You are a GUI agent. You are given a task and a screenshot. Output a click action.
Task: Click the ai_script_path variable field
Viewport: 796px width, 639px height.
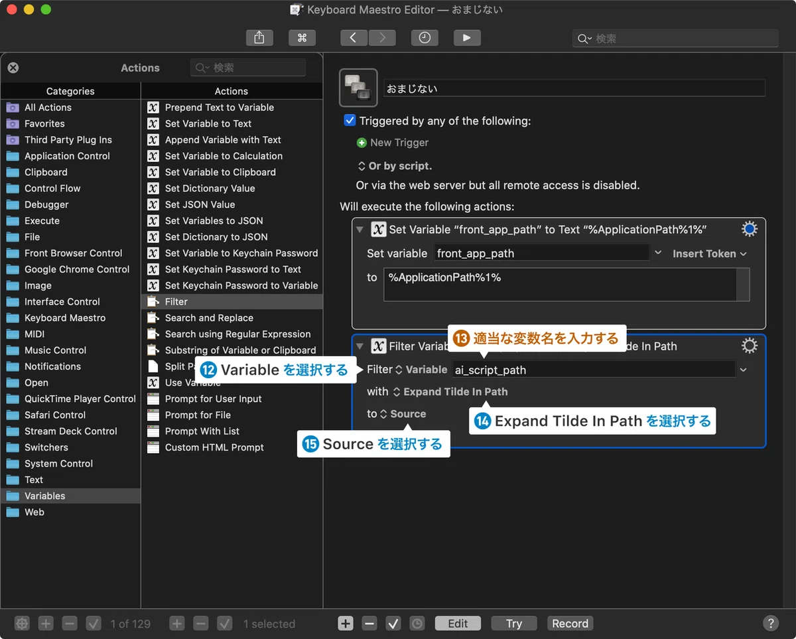pos(594,370)
